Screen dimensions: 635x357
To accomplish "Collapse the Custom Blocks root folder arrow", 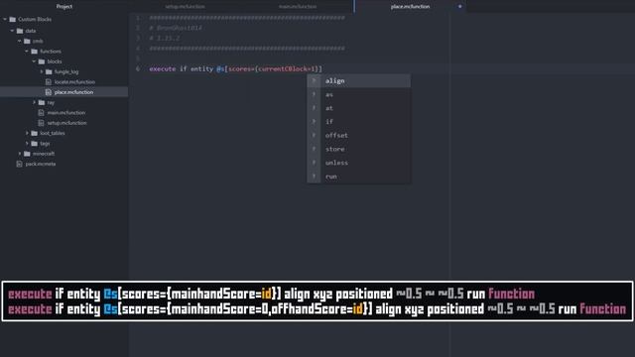I will pyautogui.click(x=5, y=19).
